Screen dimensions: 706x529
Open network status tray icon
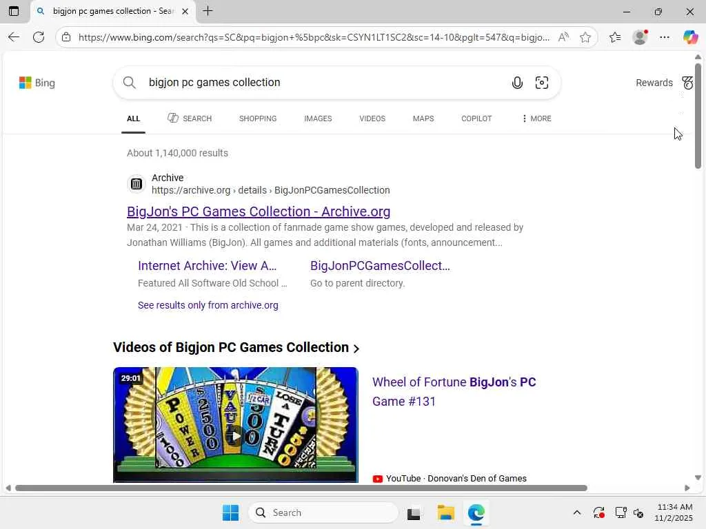[621, 512]
